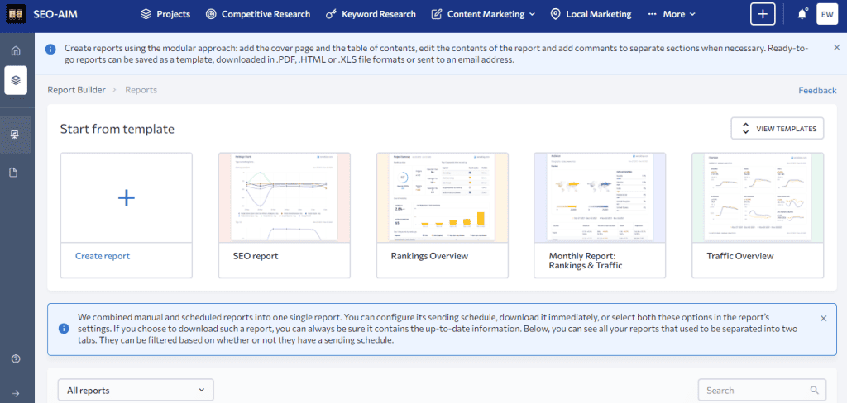Click the Create report link
The width and height of the screenshot is (847, 403).
pyautogui.click(x=103, y=256)
